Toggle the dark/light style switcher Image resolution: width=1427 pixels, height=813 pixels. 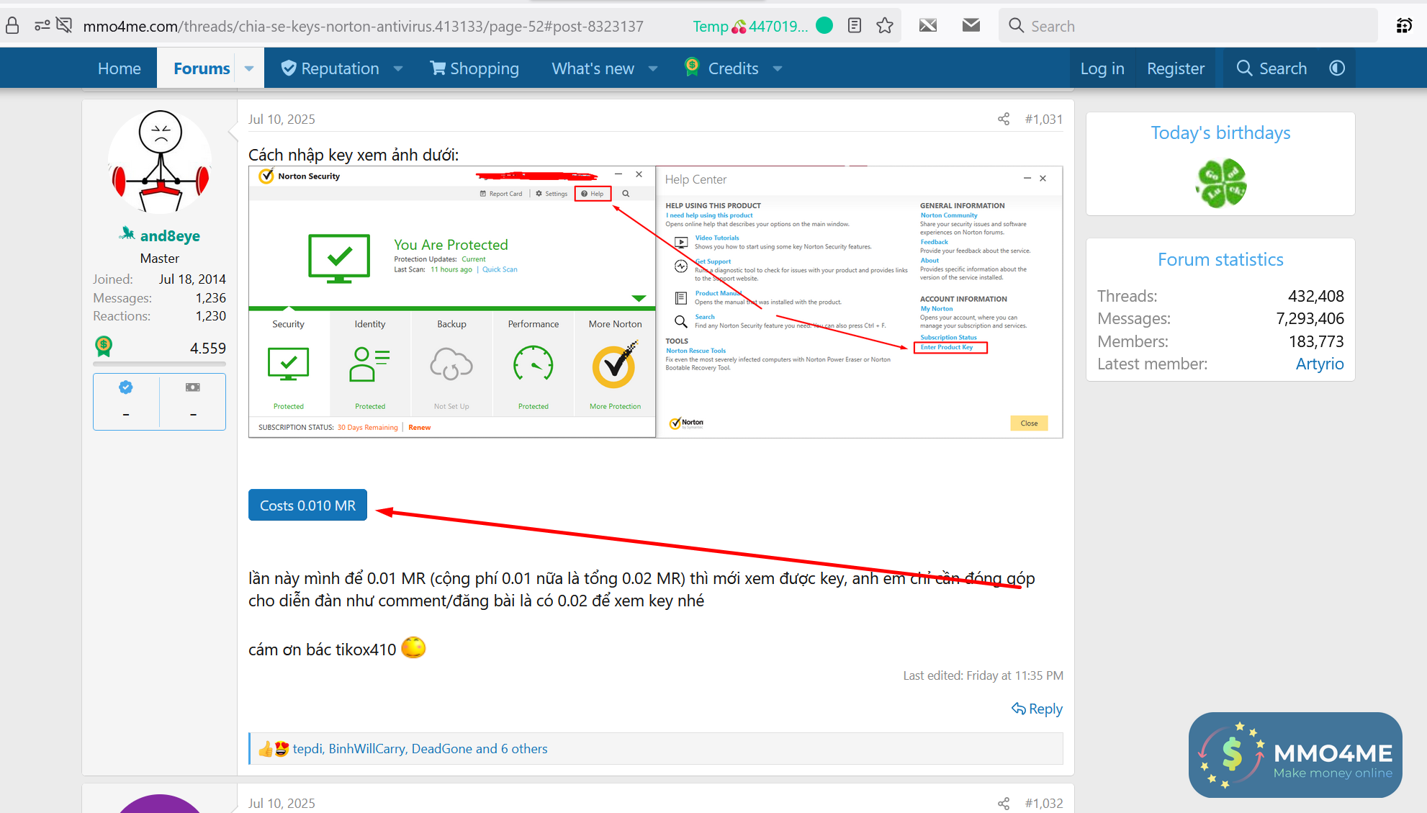pos(1337,68)
